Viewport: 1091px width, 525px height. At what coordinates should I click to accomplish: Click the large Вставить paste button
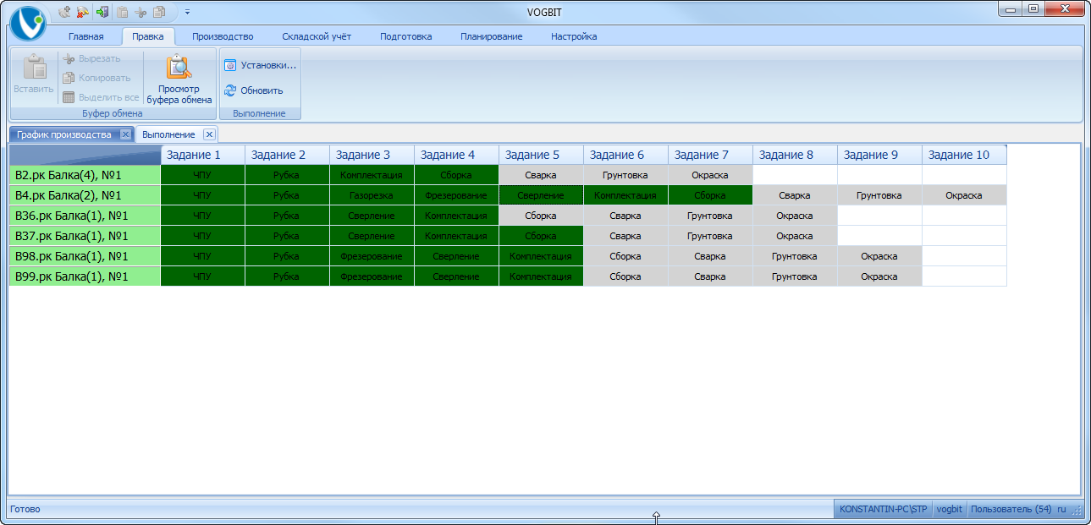[34, 75]
